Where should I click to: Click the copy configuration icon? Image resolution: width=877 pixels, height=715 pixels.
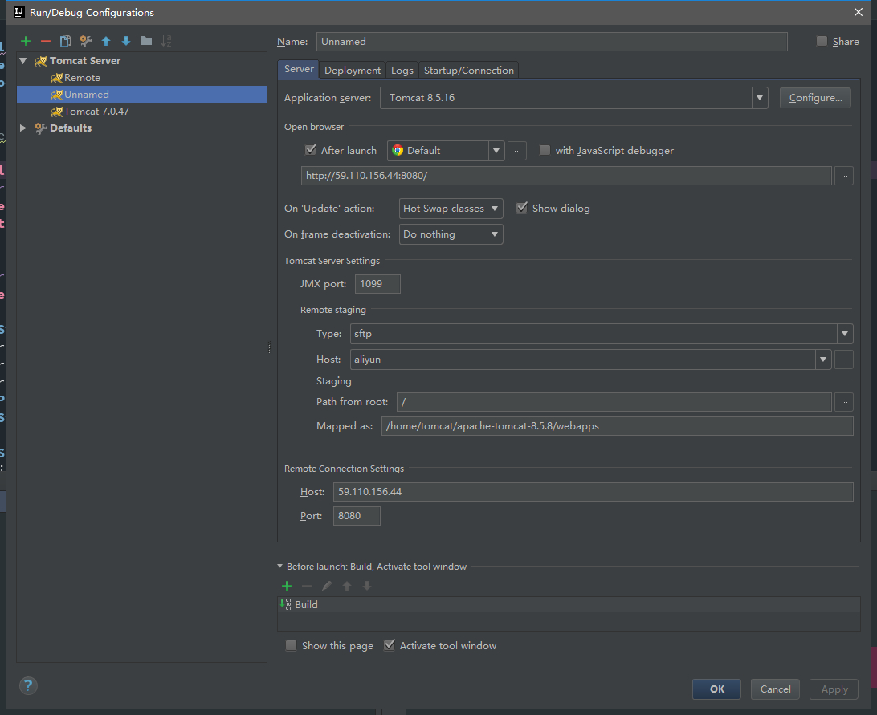(66, 41)
